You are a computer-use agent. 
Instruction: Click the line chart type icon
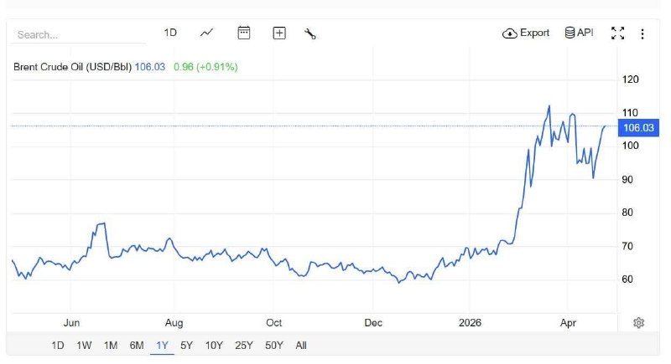pos(206,33)
